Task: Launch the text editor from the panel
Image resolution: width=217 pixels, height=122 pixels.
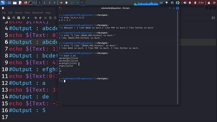Action: click(20, 3)
